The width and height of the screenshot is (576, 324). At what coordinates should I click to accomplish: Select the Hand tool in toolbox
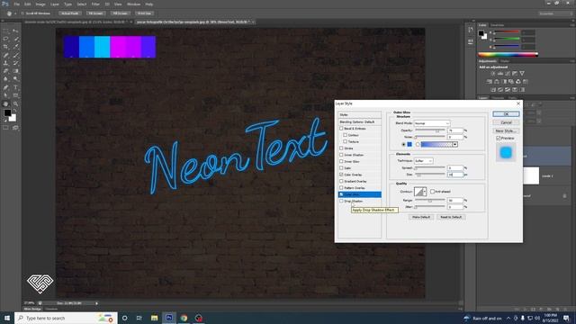(5, 104)
